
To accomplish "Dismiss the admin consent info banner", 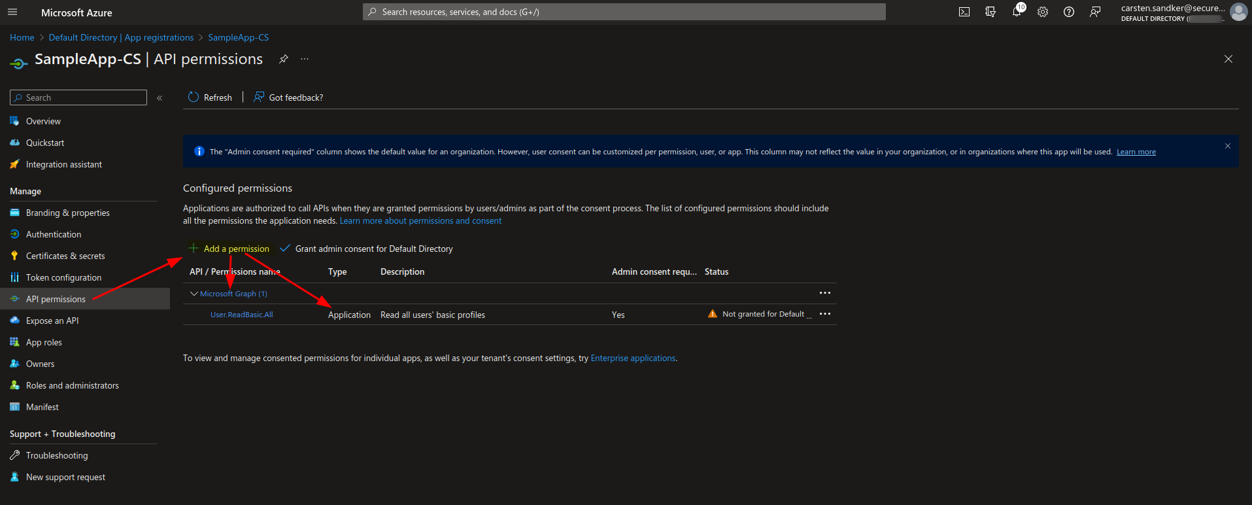I will (1228, 146).
